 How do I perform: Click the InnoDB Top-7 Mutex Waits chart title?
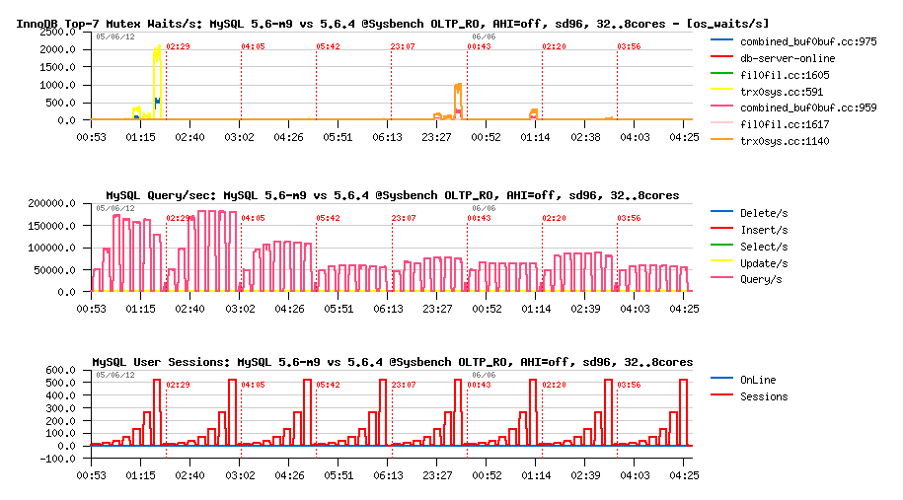392,24
